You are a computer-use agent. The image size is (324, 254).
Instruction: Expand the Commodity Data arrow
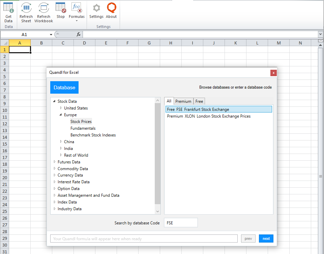[x=55, y=168]
